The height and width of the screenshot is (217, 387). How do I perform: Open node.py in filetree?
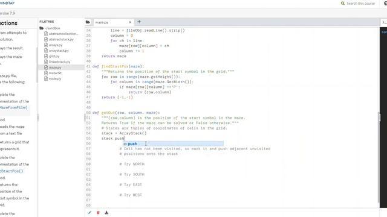pyautogui.click(x=55, y=79)
